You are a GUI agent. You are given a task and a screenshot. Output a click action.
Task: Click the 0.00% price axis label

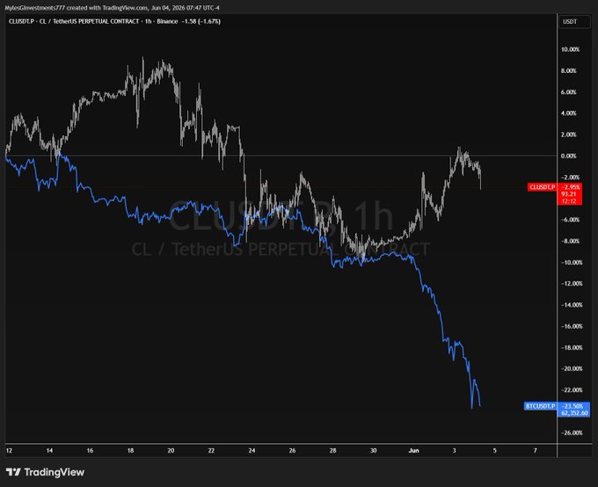pos(569,156)
